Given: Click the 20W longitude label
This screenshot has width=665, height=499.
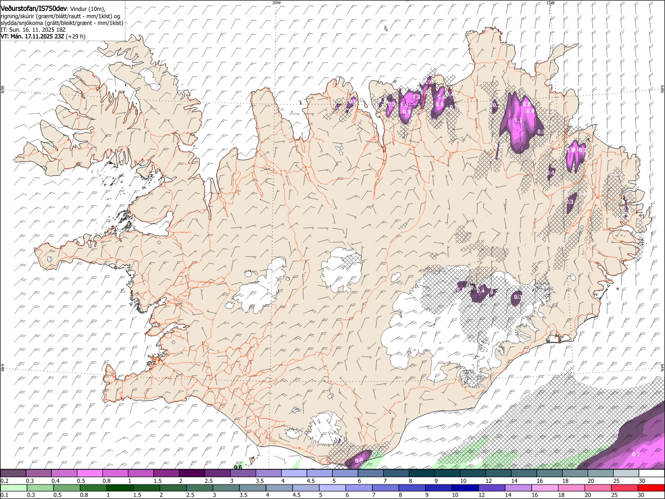Looking at the screenshot, I should (x=276, y=3).
